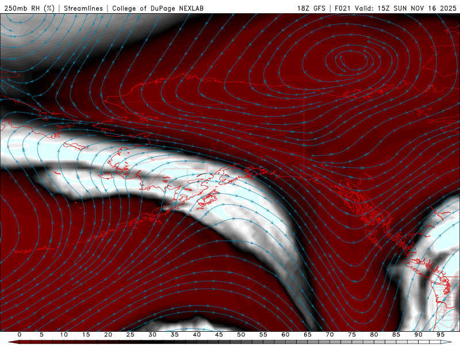Click 'Valid: 15Z SUN NOV 16 2025' text
This screenshot has width=460, height=345.
coord(405,8)
